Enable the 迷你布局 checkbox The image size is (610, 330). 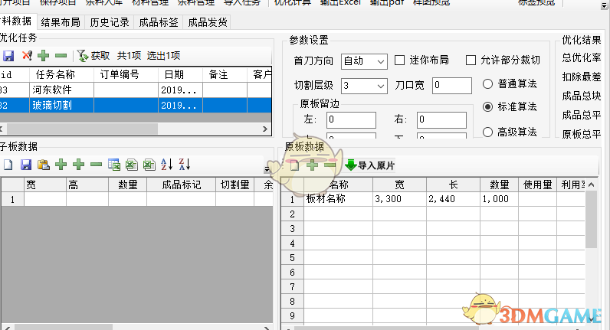point(400,60)
